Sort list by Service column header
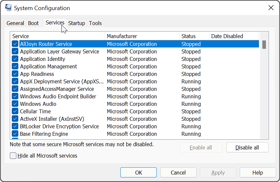 pos(58,36)
